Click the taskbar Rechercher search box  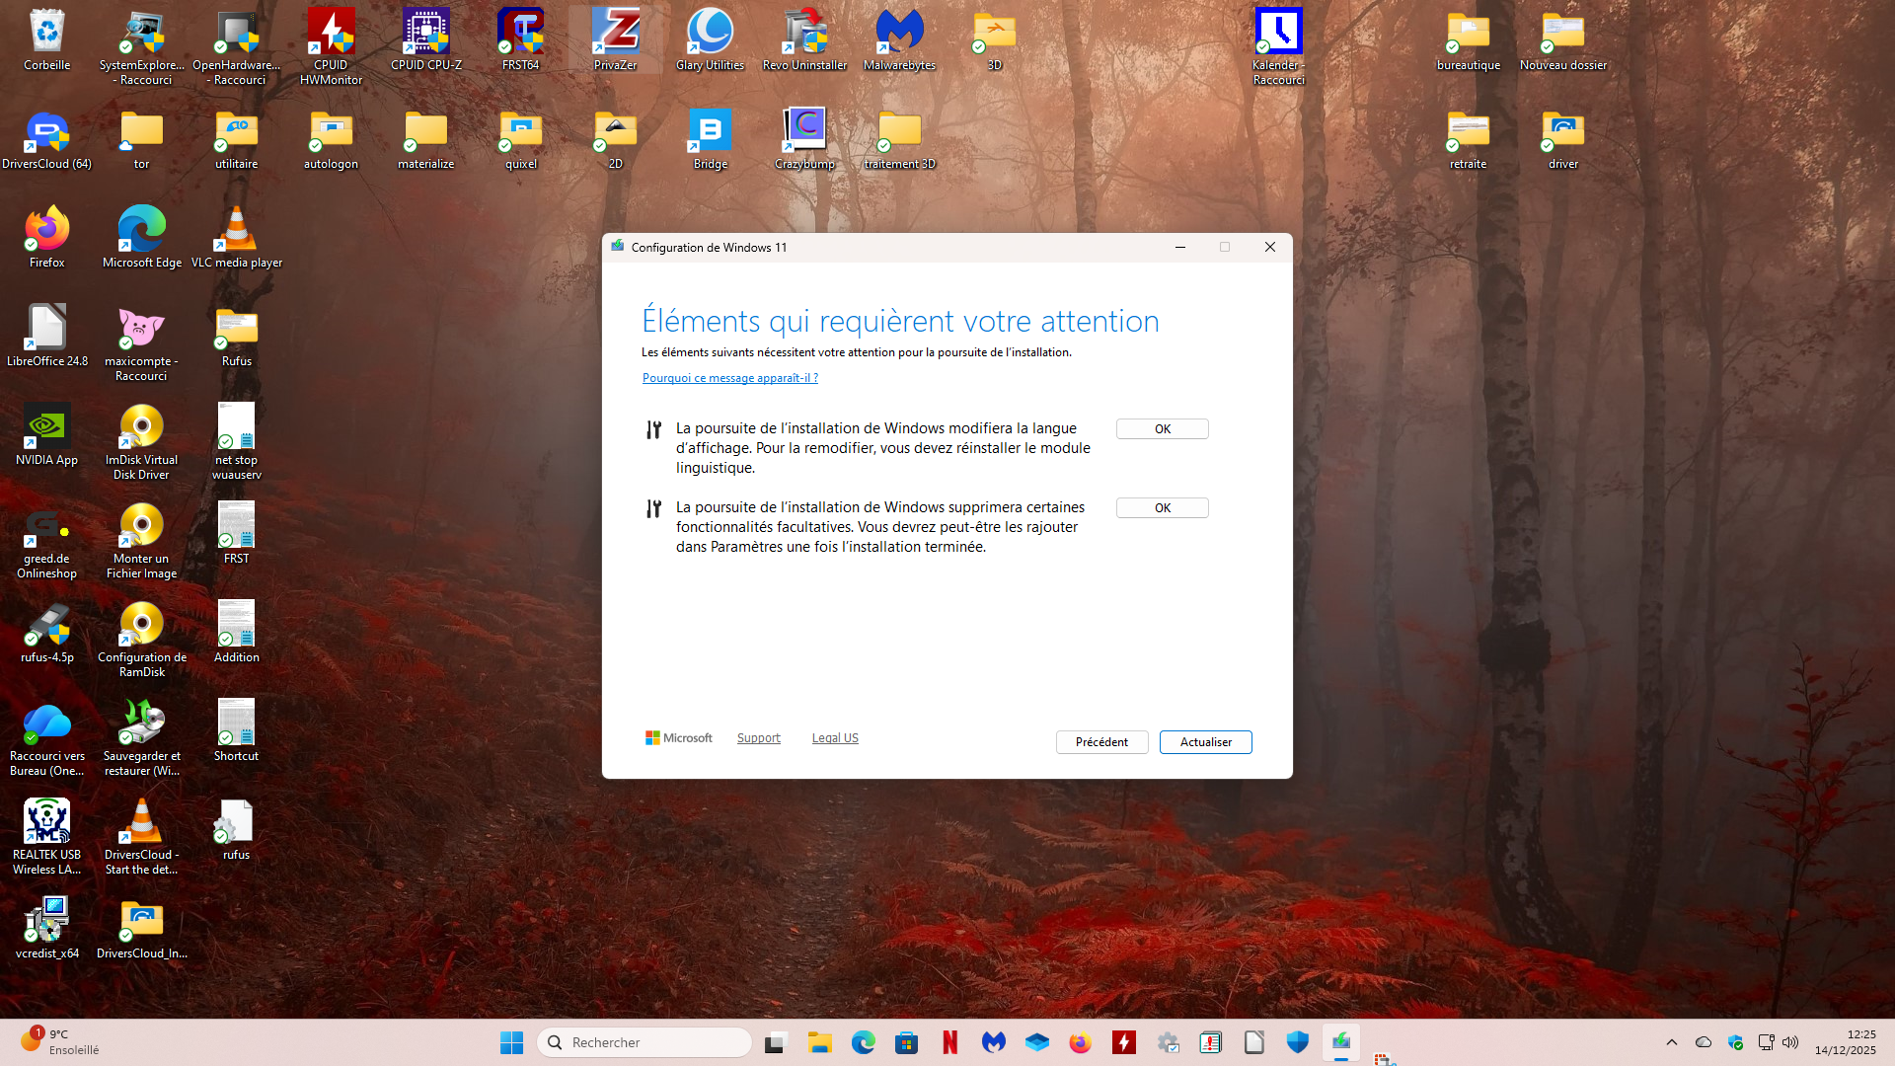(644, 1042)
